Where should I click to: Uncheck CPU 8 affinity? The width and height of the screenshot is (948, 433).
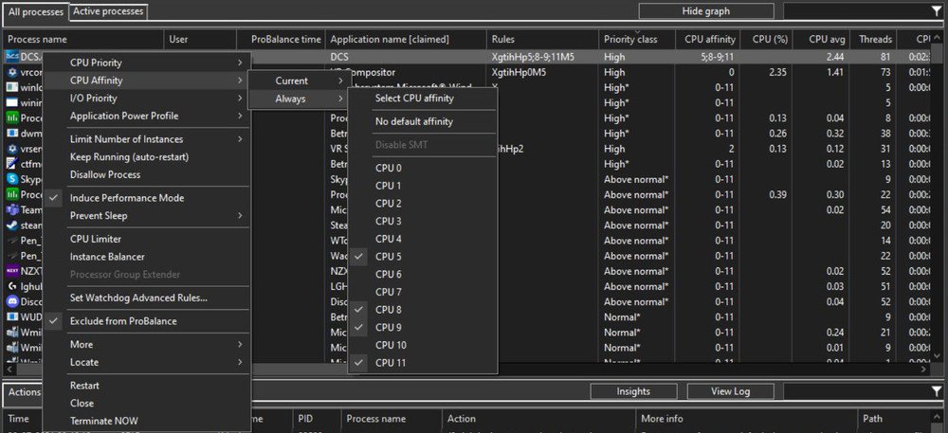pyautogui.click(x=422, y=309)
